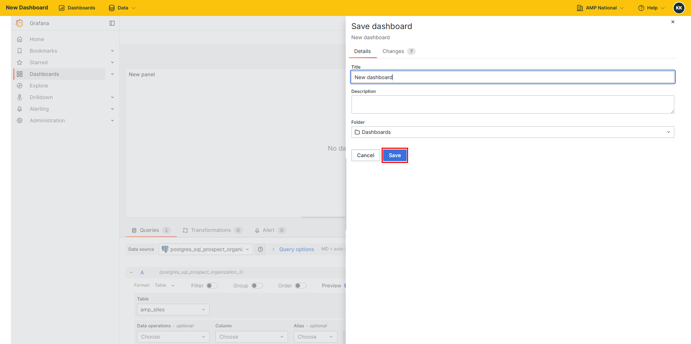Open the Alias Choose dropdown
Screen dimensions: 691x344
pos(315,337)
